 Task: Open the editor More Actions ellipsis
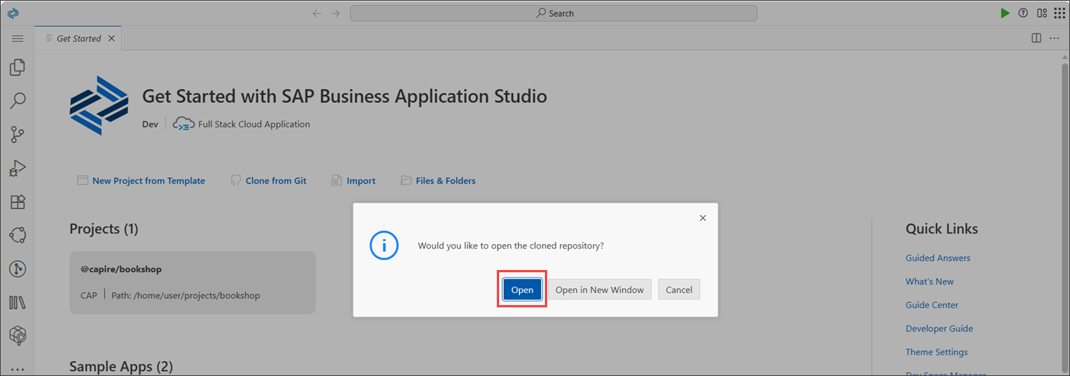coord(1054,38)
